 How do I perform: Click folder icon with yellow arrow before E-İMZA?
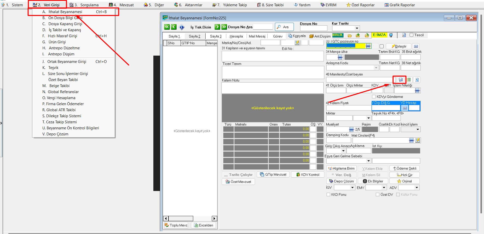click(367, 35)
